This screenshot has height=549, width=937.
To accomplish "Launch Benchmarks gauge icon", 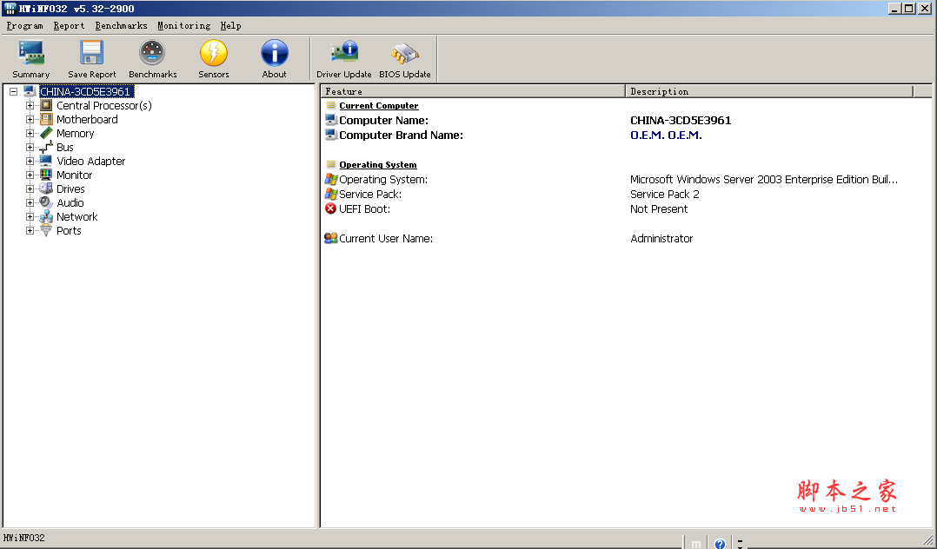I will pos(152,53).
